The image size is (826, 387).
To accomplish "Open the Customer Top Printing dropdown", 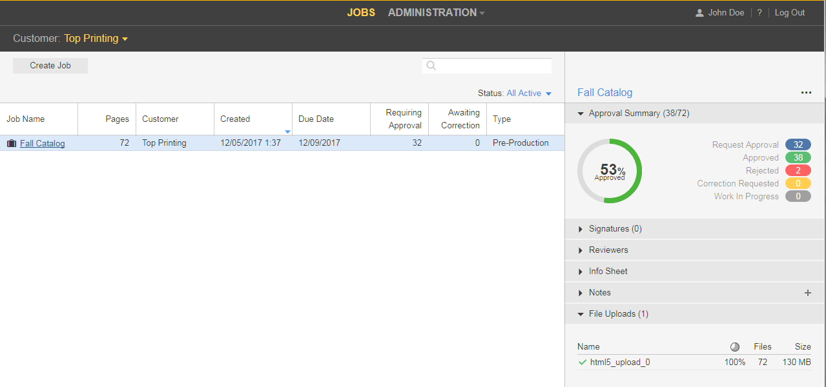I will (x=96, y=39).
